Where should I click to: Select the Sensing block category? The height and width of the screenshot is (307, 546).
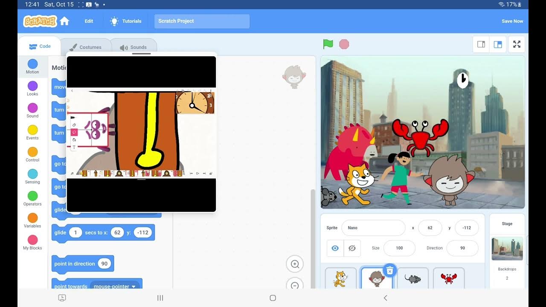32,177
